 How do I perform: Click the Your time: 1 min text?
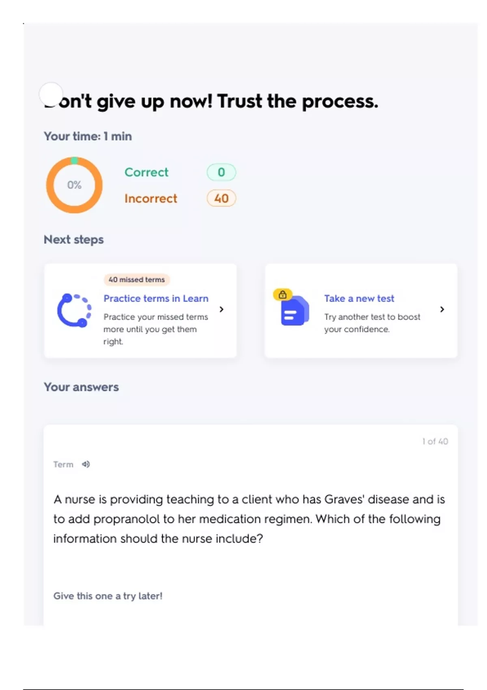point(88,136)
